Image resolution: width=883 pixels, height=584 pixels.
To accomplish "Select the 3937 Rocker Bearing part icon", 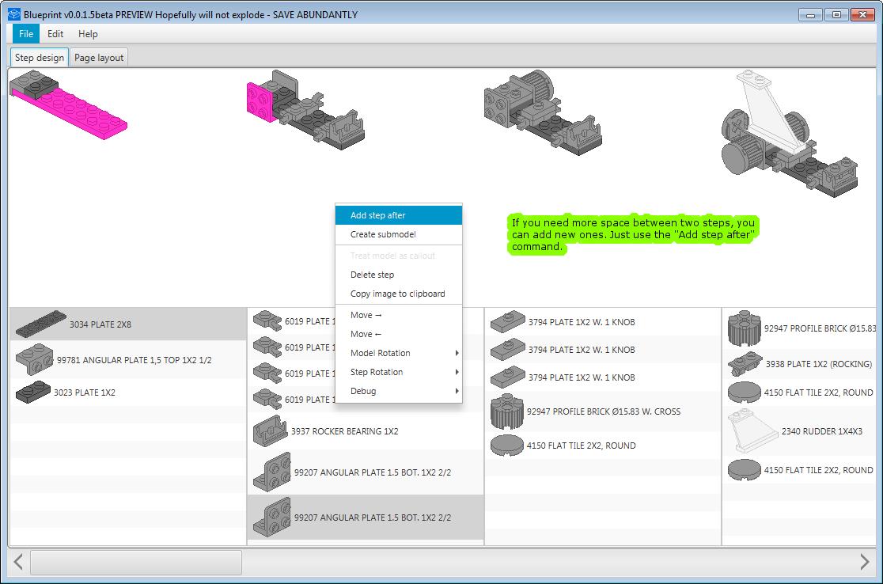I will coord(271,431).
